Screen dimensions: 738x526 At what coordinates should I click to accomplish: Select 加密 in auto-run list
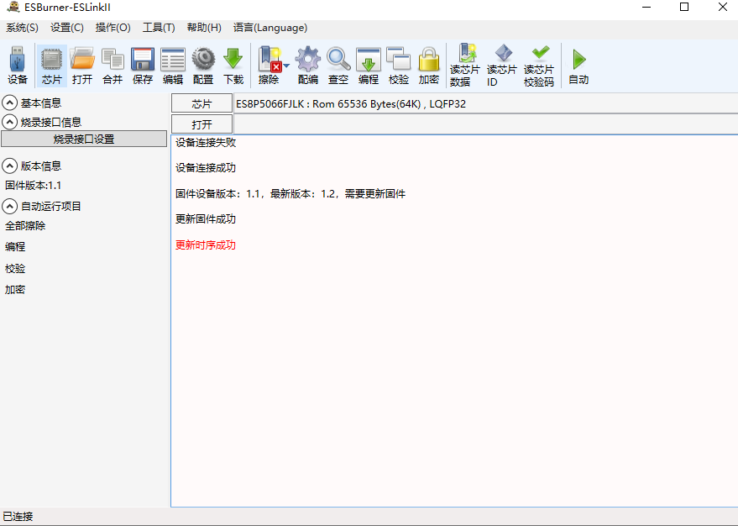[x=15, y=290]
